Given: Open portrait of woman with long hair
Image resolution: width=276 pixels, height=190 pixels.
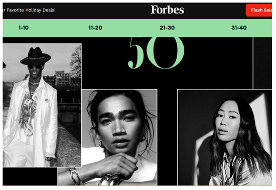Looking at the screenshot, I should 225,137.
